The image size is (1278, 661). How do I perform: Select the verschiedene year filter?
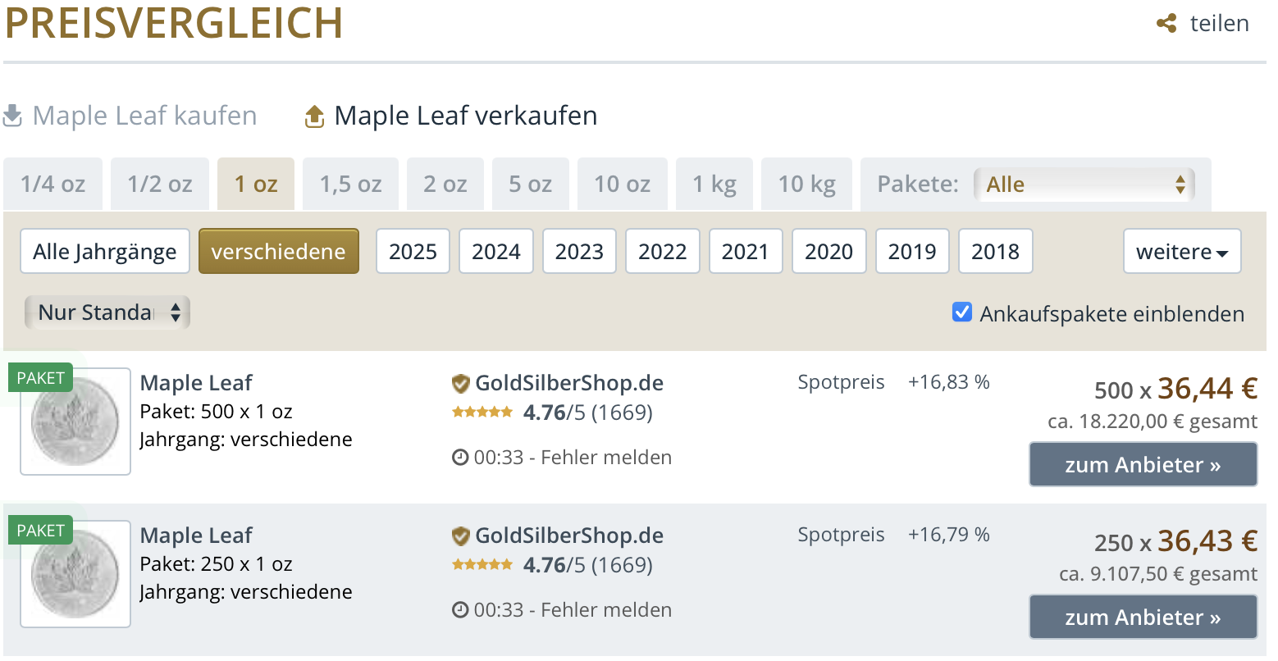(278, 251)
